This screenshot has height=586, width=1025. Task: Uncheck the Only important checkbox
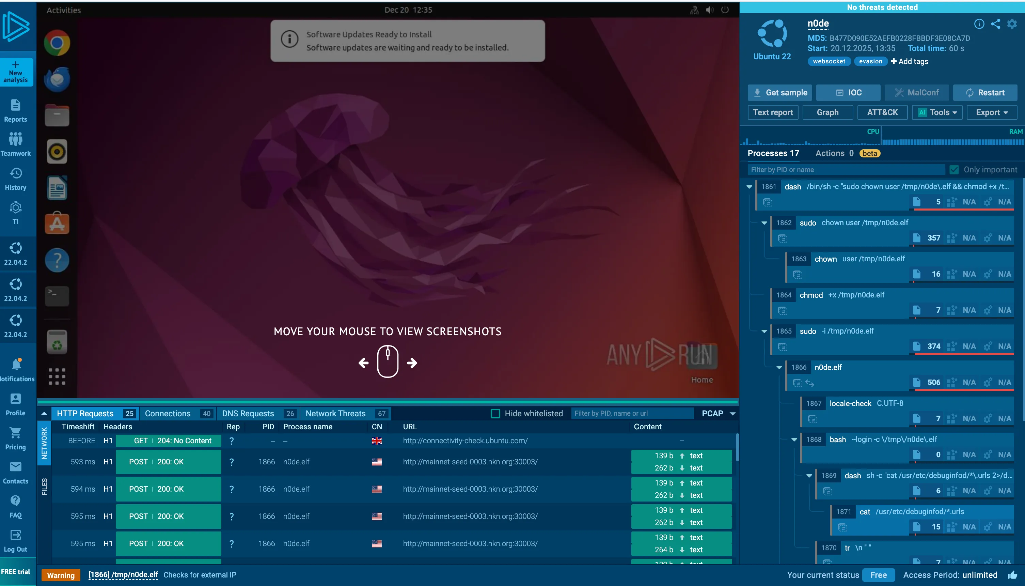tap(954, 169)
